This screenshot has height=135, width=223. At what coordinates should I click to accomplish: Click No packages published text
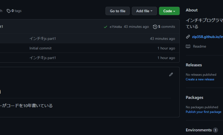[202, 107]
